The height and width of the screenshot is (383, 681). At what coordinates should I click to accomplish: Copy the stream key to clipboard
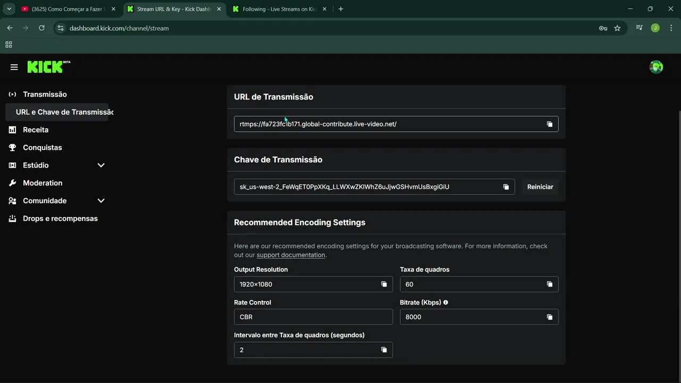click(506, 187)
